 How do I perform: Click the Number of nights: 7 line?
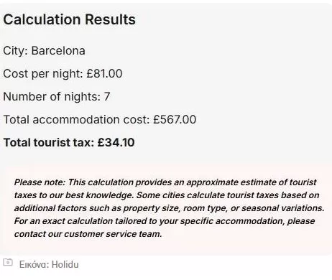coord(57,97)
